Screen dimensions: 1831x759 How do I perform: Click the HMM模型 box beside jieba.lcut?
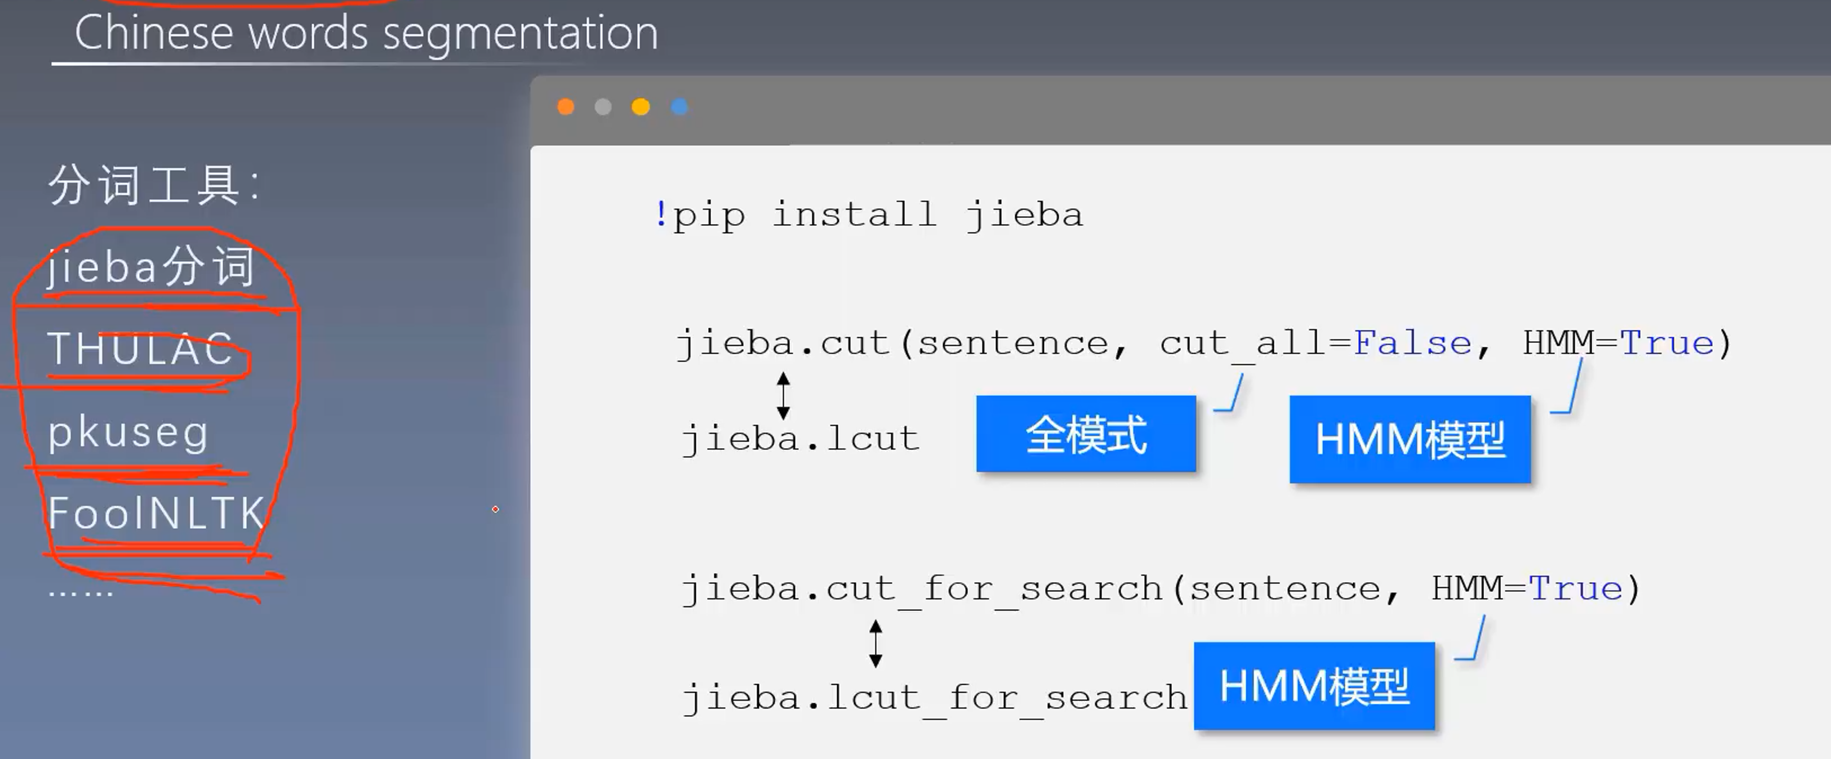[1410, 439]
